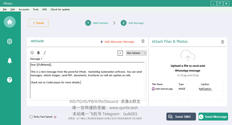Open the Edit menu
This screenshot has width=232, height=125.
tap(13, 10)
